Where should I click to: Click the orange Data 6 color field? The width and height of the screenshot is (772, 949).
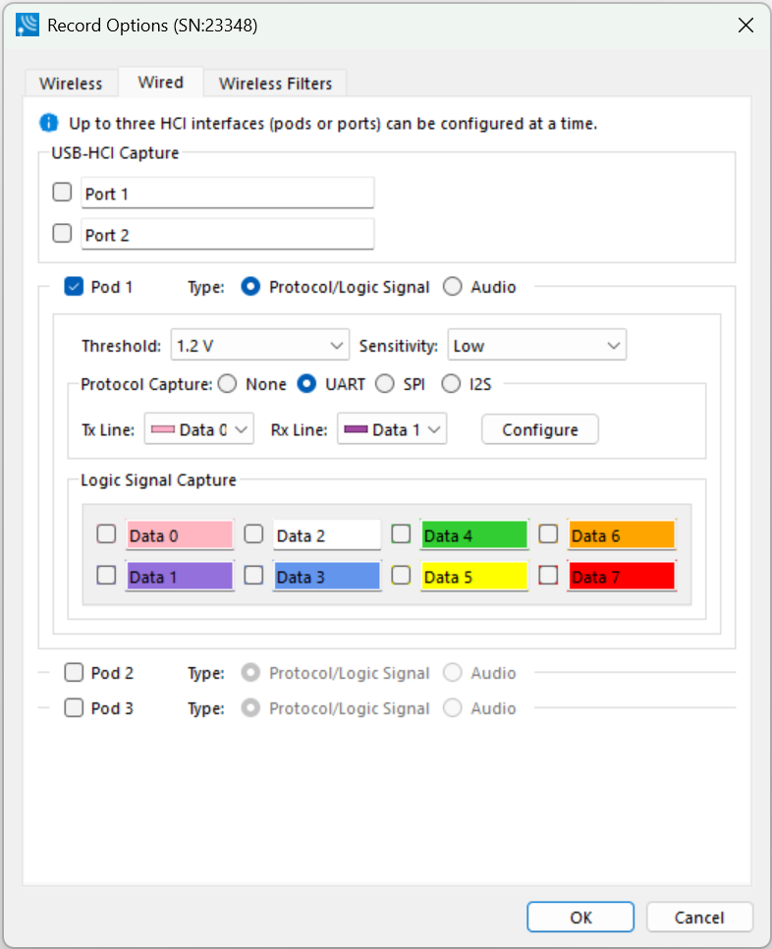(622, 535)
